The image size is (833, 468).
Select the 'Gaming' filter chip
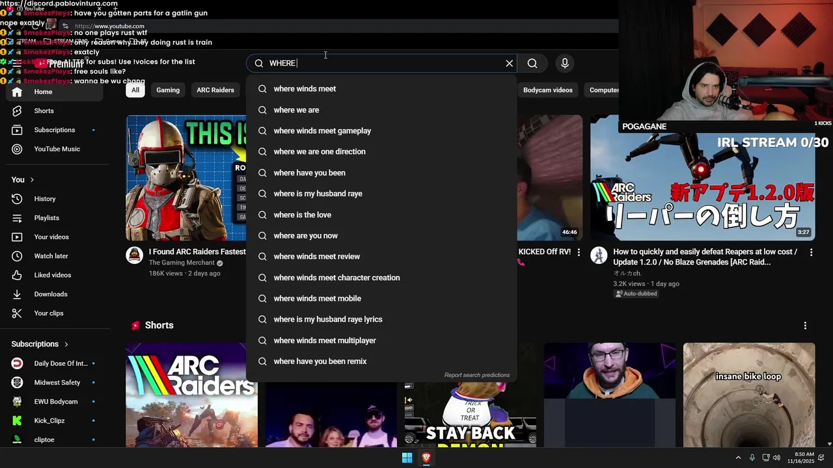pos(168,90)
